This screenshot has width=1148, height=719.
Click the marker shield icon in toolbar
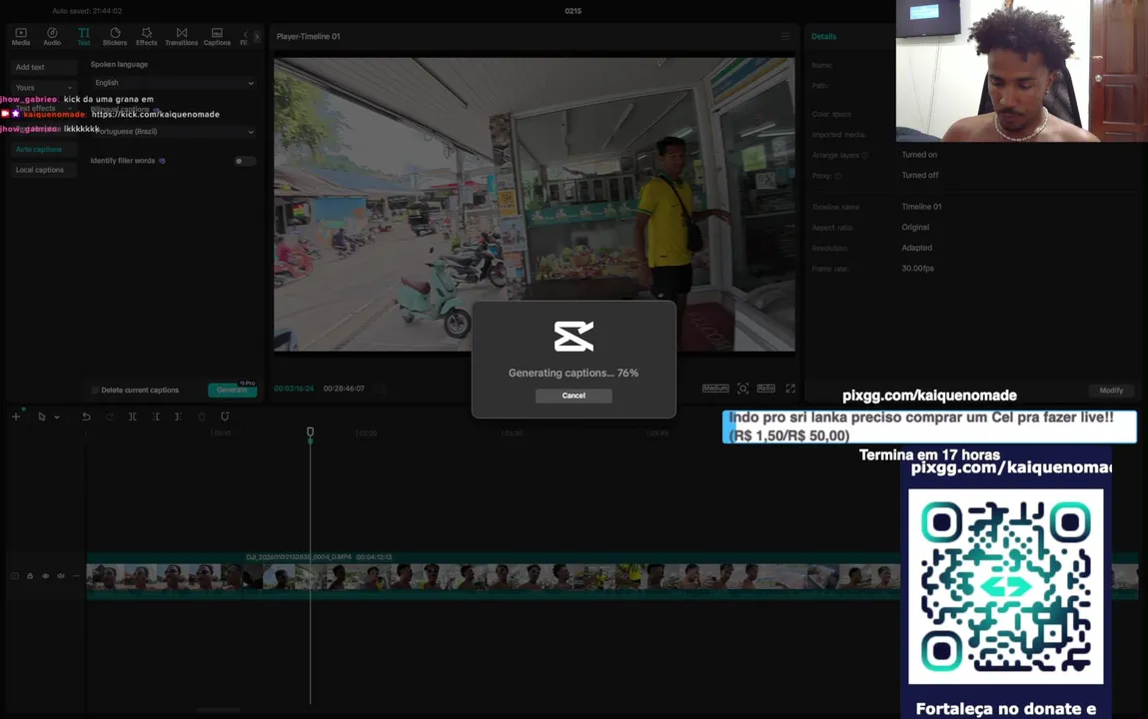tap(225, 416)
